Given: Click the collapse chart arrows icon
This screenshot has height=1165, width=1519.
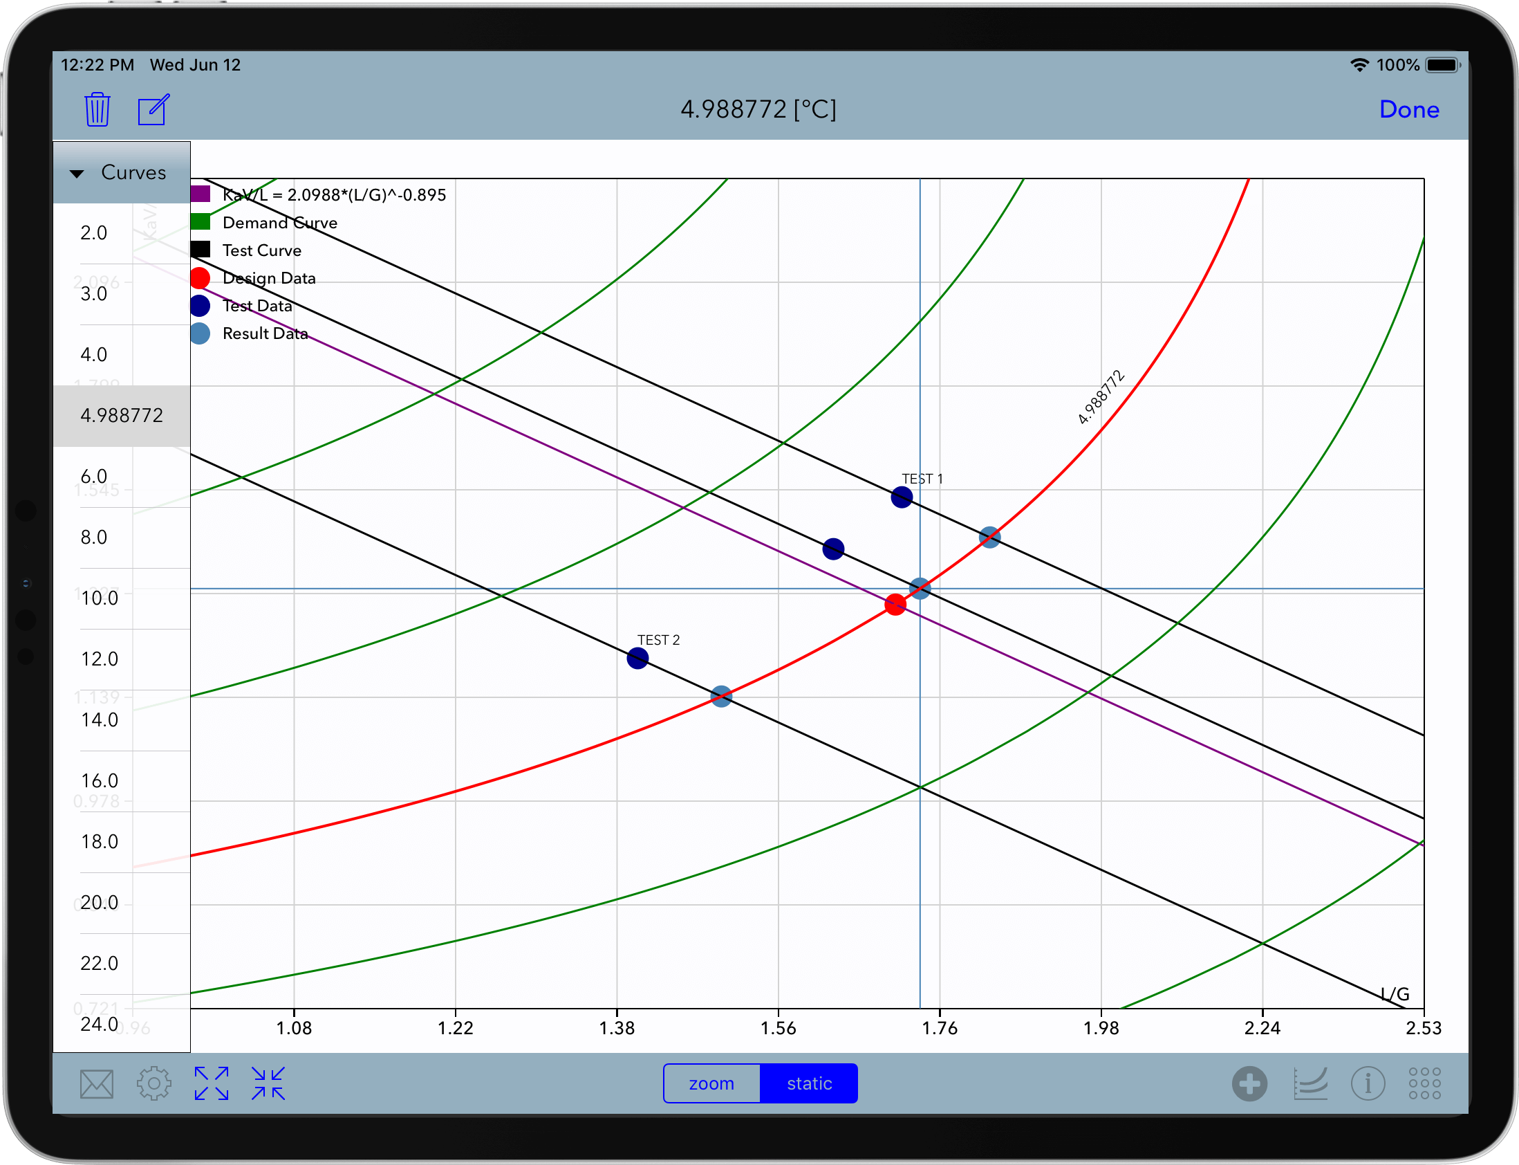Looking at the screenshot, I should pos(268,1083).
